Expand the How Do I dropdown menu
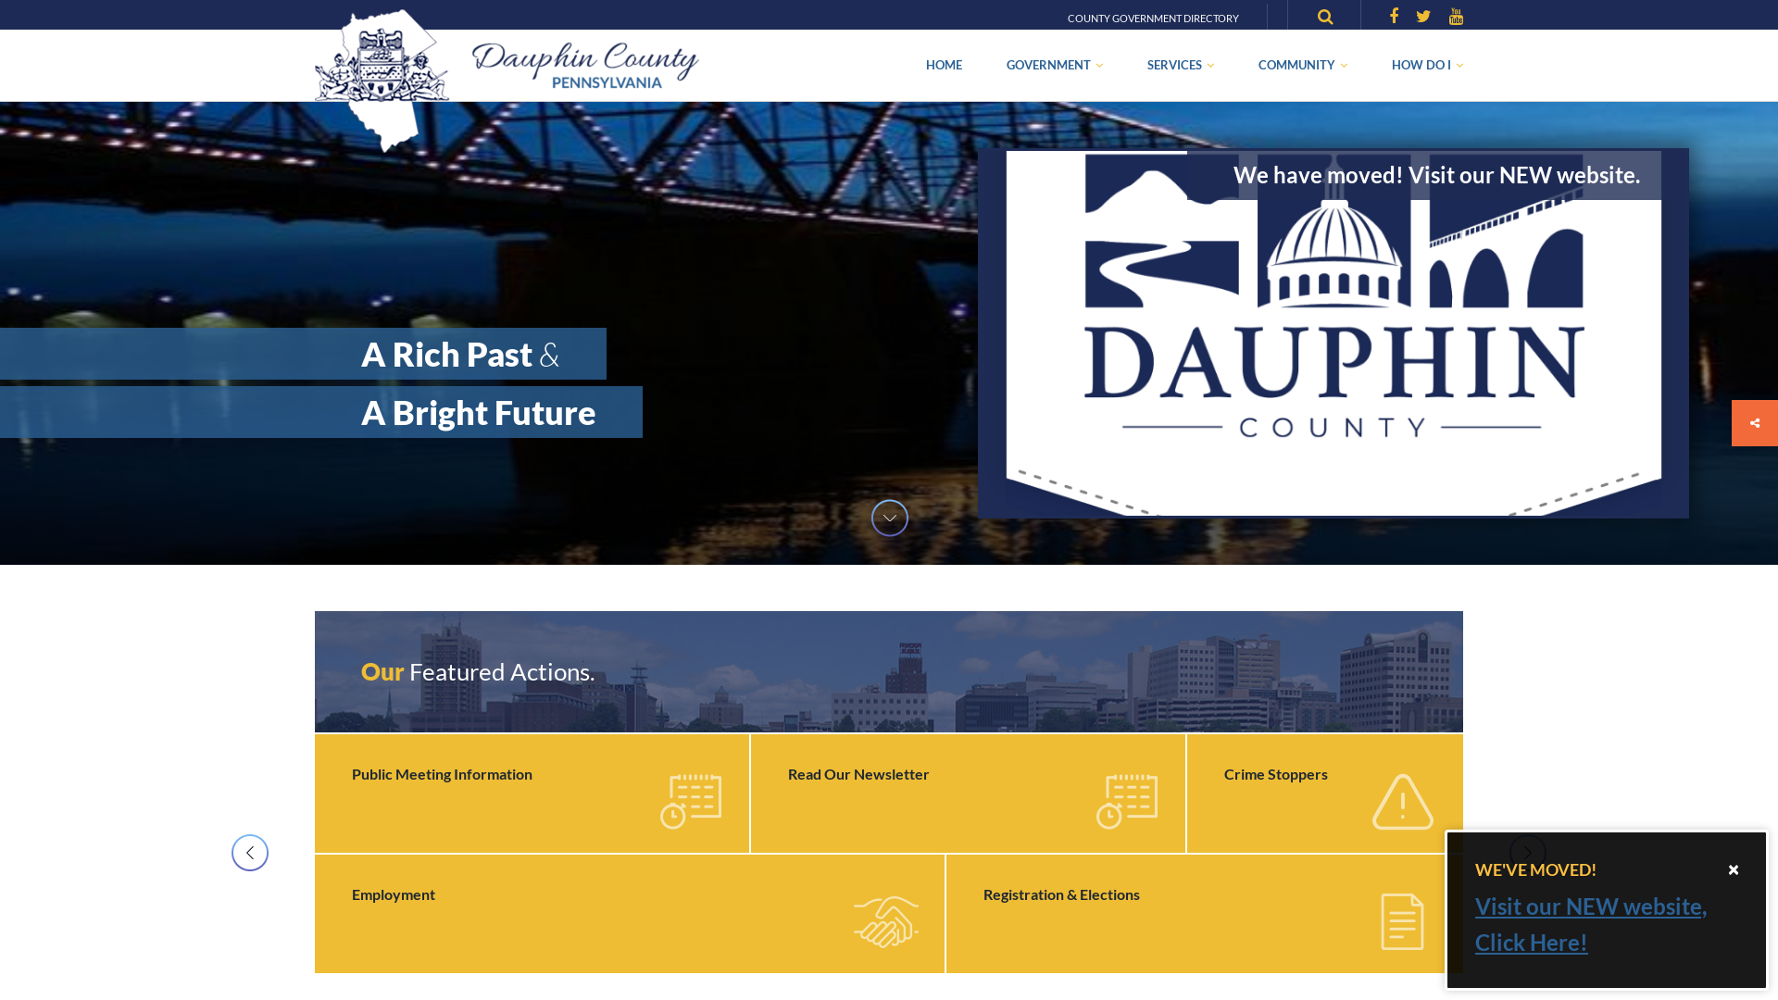Screen dimensions: 1778x1000 point(1427,65)
